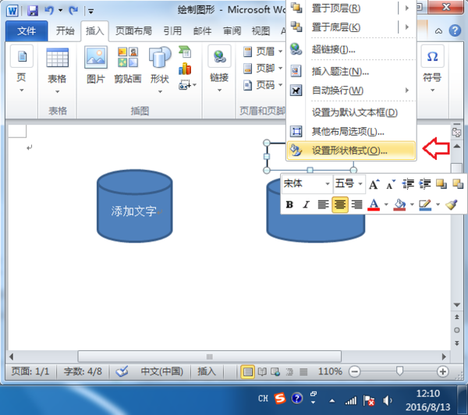Align text right in mini toolbar
468x415 pixels.
[x=356, y=204]
